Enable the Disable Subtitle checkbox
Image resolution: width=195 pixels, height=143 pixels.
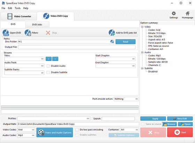[x=48, y=72]
